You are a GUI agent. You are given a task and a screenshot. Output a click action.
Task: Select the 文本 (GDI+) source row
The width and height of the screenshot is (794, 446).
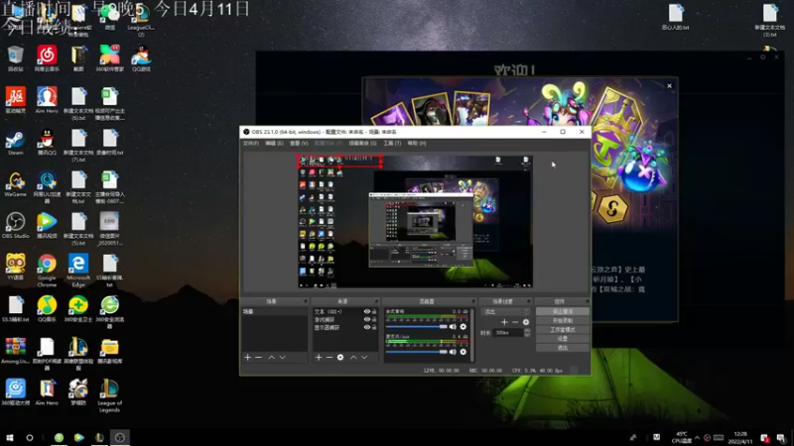coord(344,311)
